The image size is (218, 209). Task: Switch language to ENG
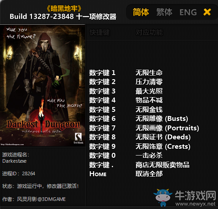[x=188, y=12]
